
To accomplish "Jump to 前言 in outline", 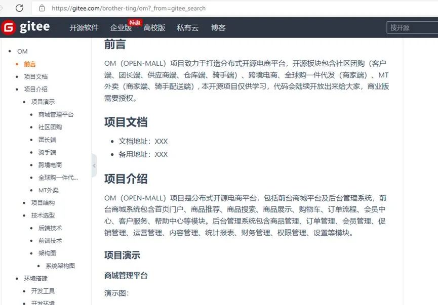I will click(x=30, y=64).
